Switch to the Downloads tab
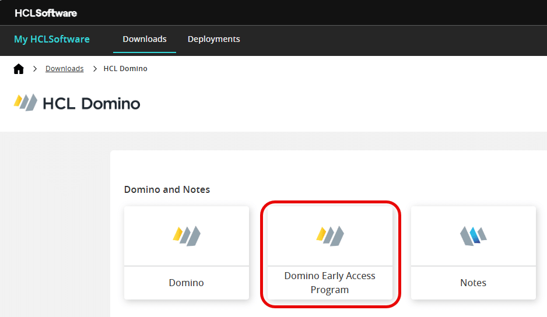 [x=145, y=39]
